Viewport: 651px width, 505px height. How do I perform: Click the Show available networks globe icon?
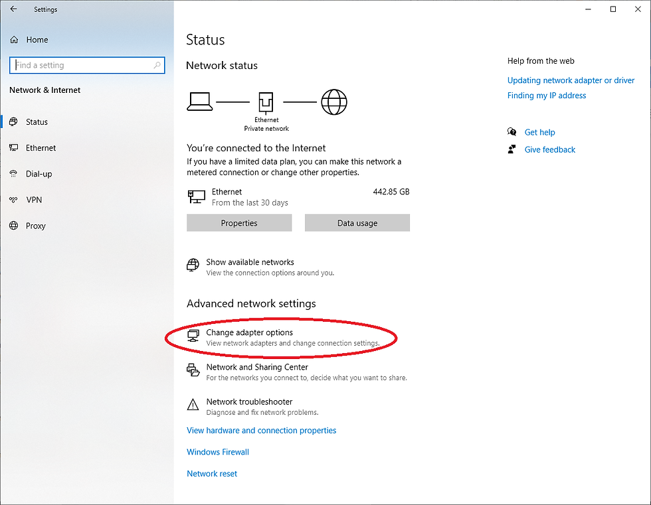pyautogui.click(x=193, y=265)
